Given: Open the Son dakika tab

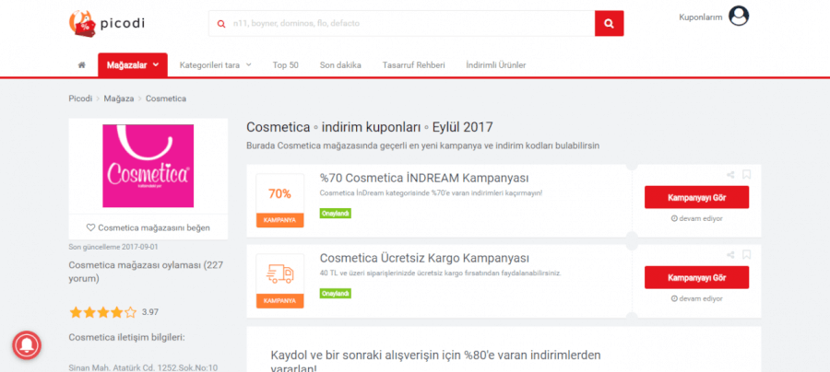Looking at the screenshot, I should pos(340,65).
